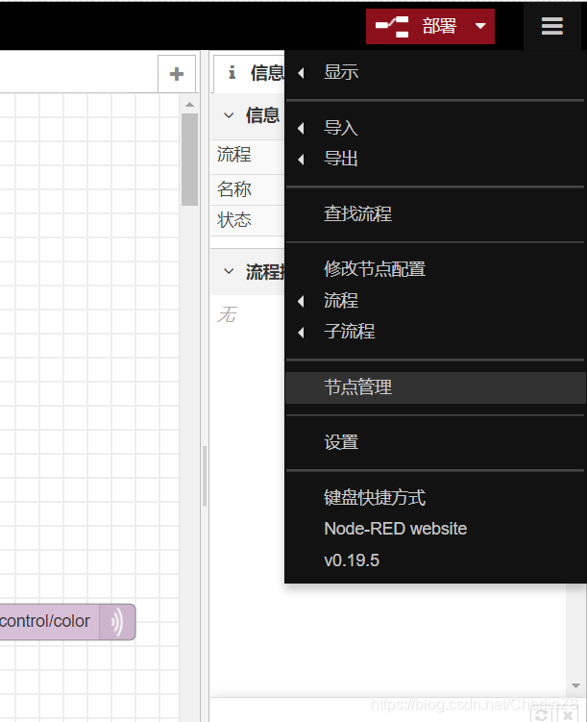Collapse the 信息 section chevron
This screenshot has height=722, width=587.
click(x=229, y=115)
